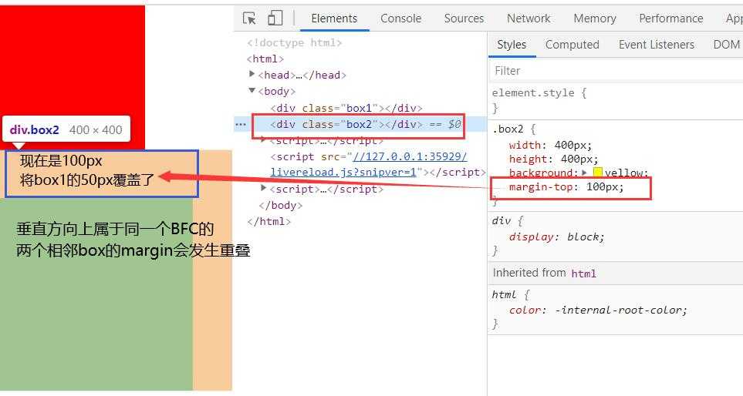Image resolution: width=743 pixels, height=396 pixels.
Task: Activate the inspect element picker icon
Action: point(249,18)
